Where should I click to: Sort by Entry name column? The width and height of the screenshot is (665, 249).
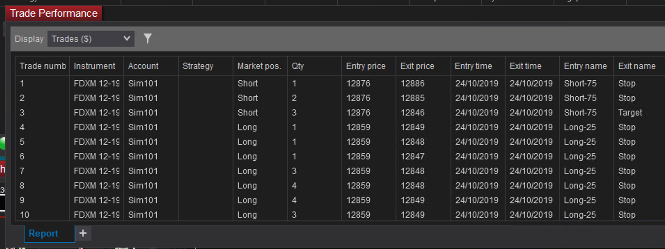pyautogui.click(x=585, y=66)
